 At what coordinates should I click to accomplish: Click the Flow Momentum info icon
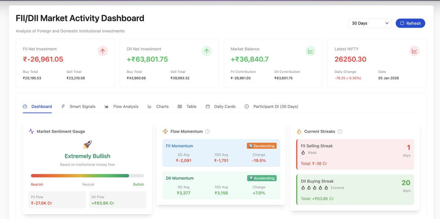coord(208,131)
